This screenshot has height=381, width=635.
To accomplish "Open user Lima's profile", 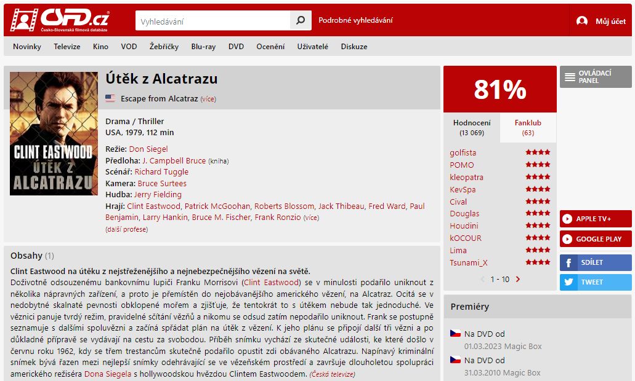I will click(458, 251).
